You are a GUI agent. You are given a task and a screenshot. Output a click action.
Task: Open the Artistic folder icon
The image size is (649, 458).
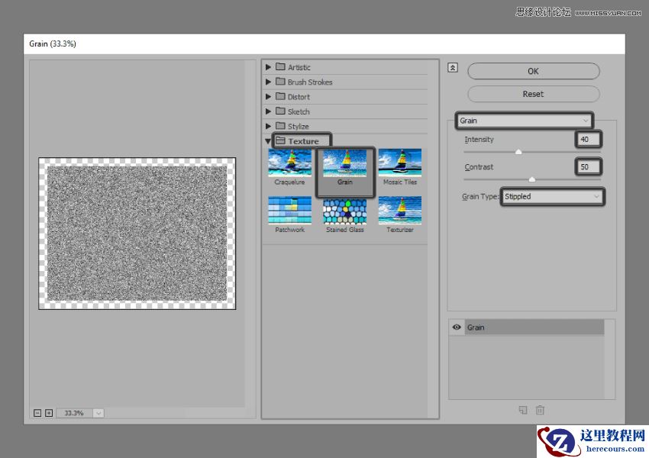pos(281,66)
